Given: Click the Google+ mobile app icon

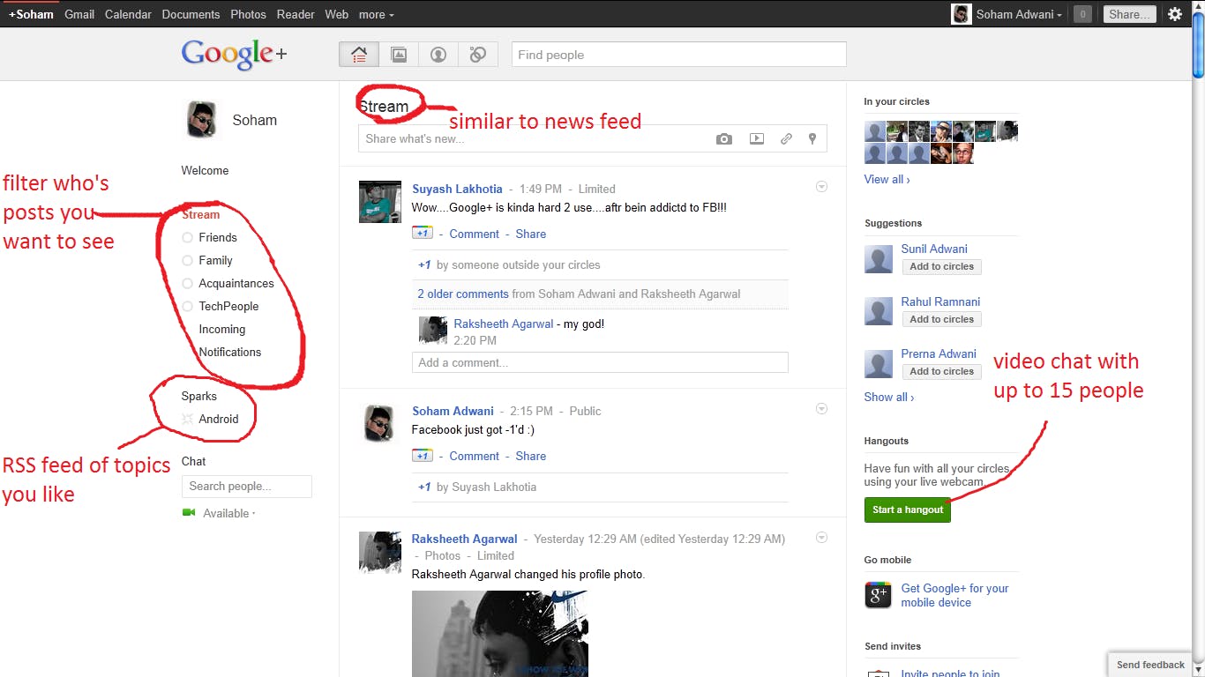Looking at the screenshot, I should pyautogui.click(x=878, y=595).
